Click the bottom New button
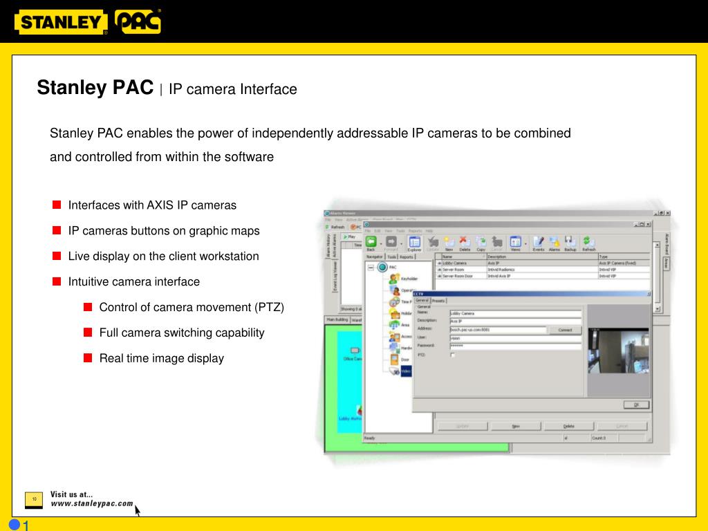Screen dimensions: 708x531 click(516, 426)
